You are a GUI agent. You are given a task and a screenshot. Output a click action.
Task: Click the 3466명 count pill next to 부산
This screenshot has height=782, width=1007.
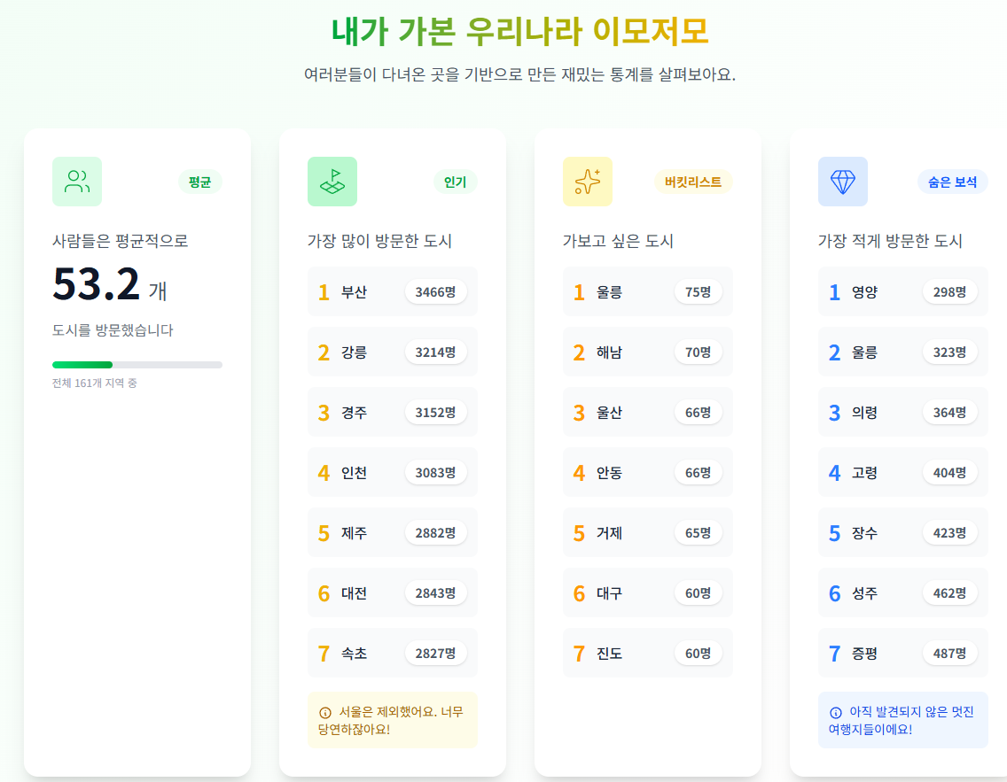tap(436, 291)
